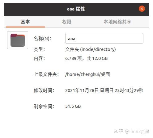
Task: Click the 修改时间 date value text
Action: (104, 90)
